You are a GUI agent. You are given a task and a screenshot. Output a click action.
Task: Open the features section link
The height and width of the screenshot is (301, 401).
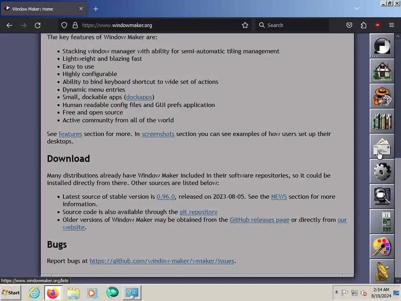70,134
